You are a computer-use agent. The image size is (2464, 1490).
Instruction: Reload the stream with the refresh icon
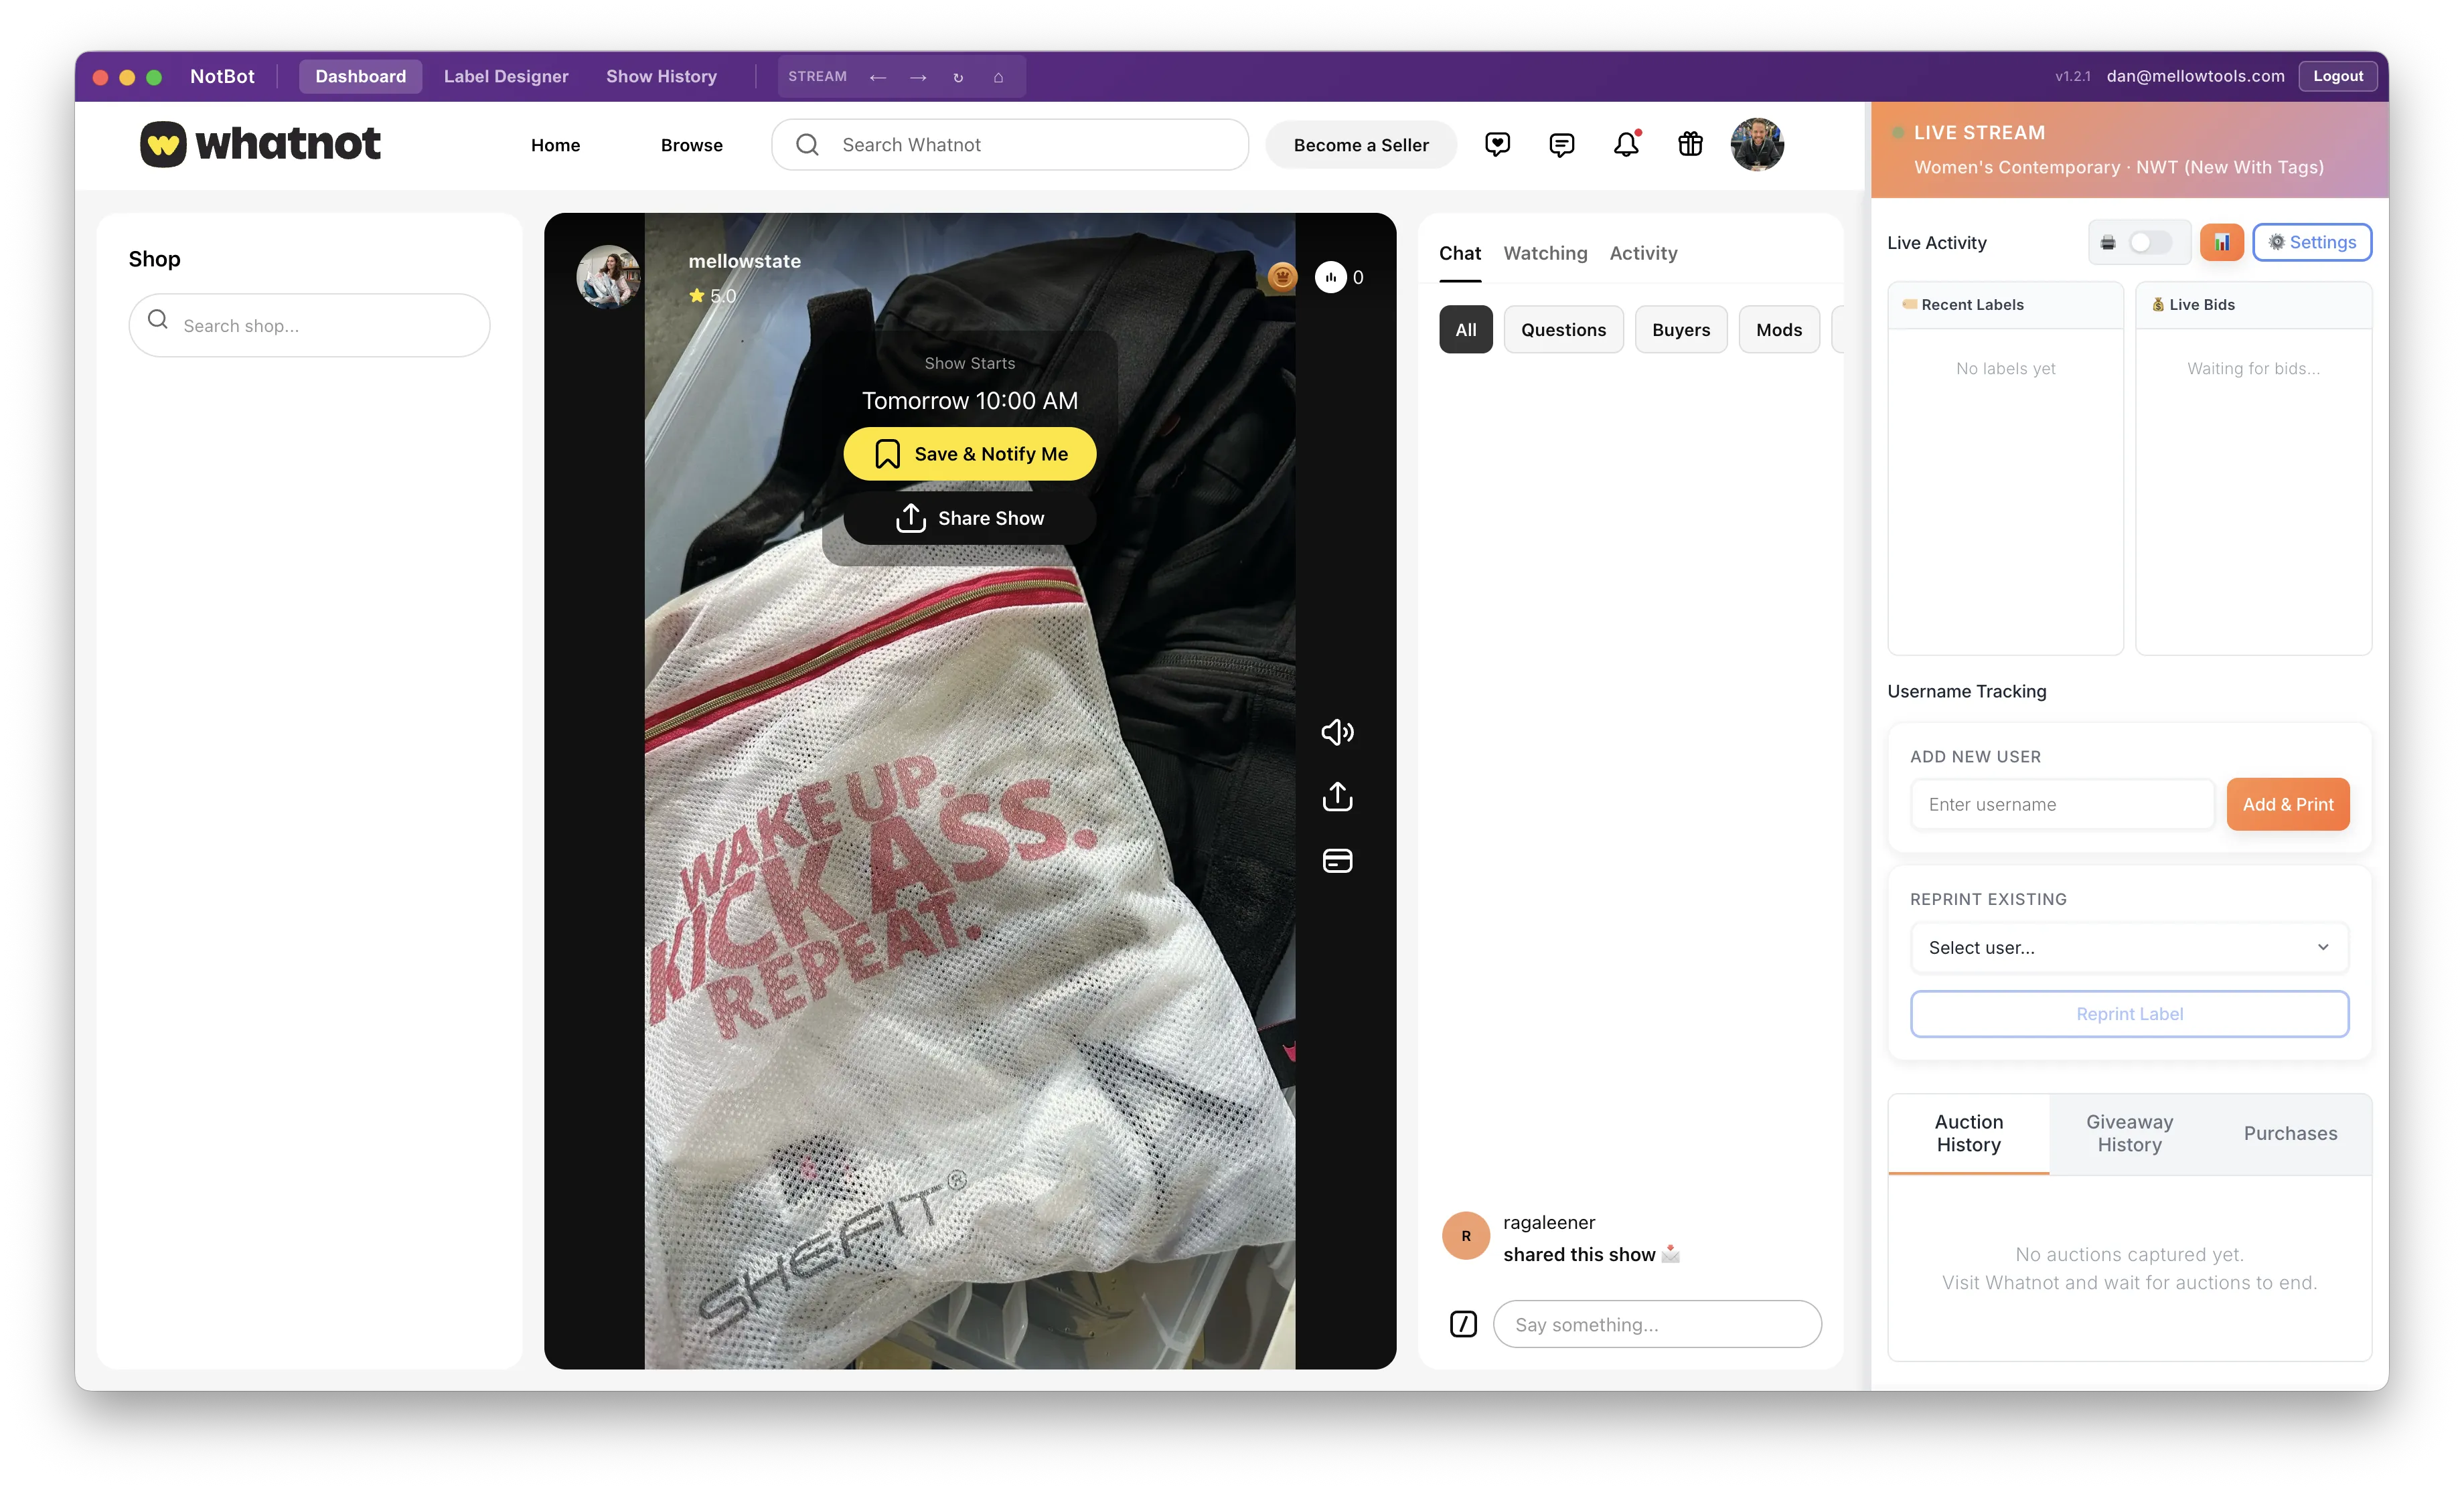958,77
